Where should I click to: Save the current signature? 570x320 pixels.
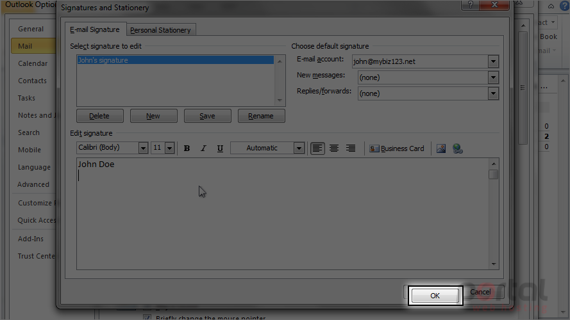(x=207, y=116)
